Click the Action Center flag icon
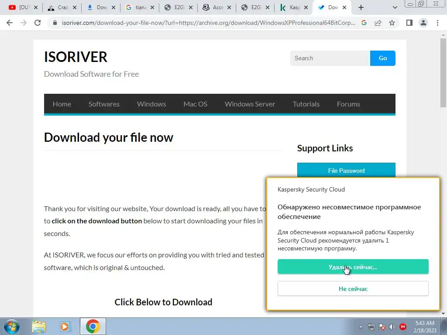 click(x=382, y=327)
